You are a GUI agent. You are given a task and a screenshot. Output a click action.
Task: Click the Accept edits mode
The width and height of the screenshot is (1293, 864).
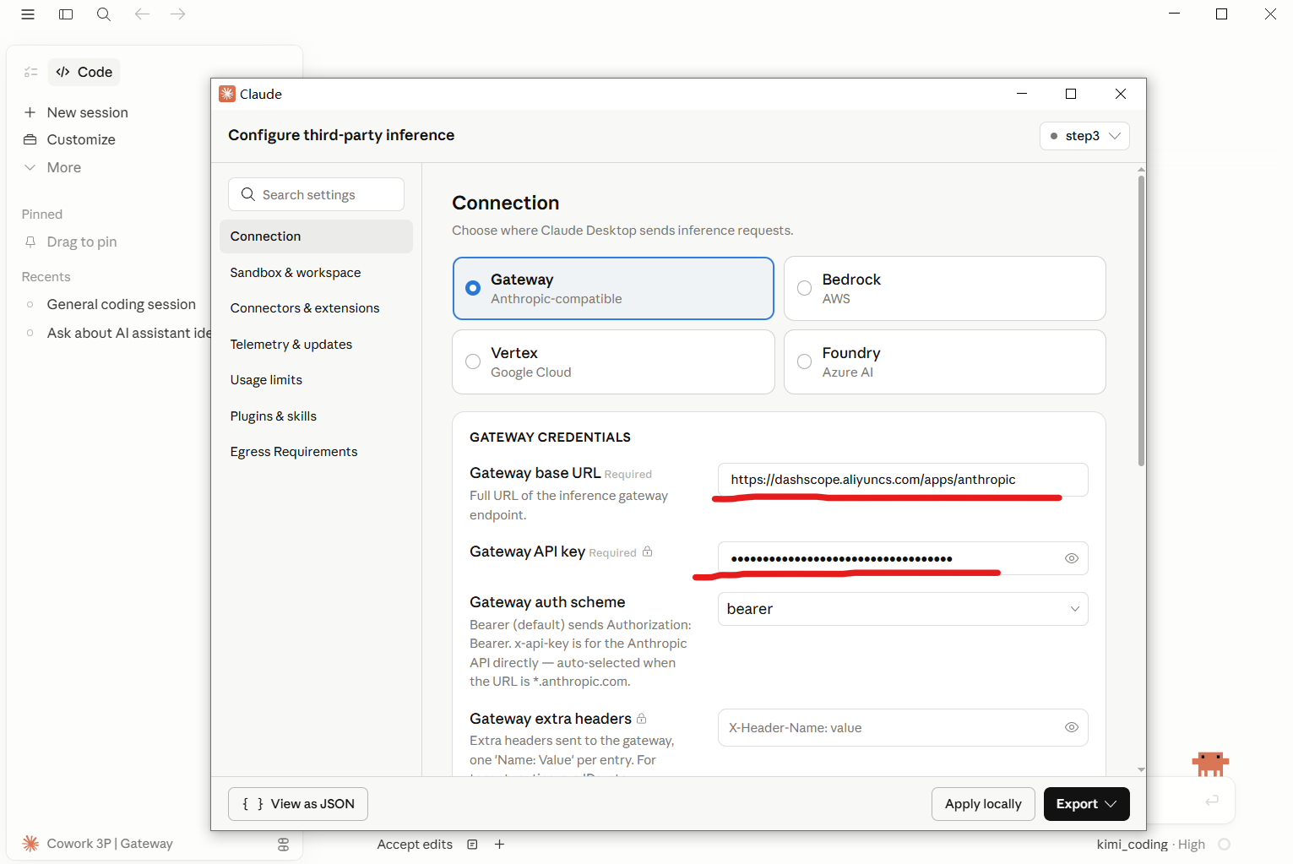(415, 844)
